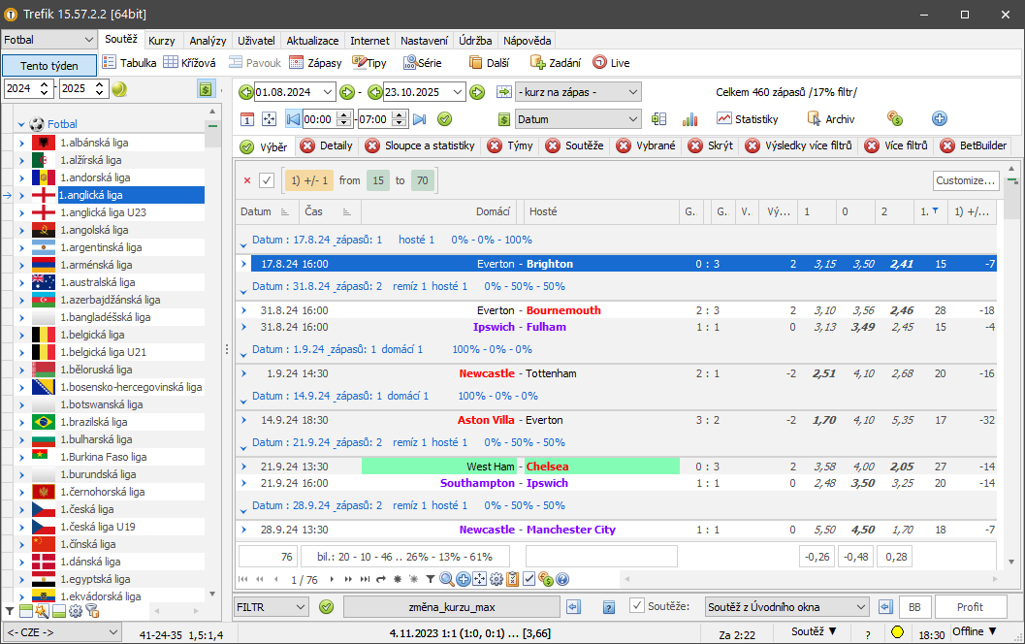Open the 'kurz na zápas' dropdown
This screenshot has width=1025, height=644.
(x=578, y=92)
